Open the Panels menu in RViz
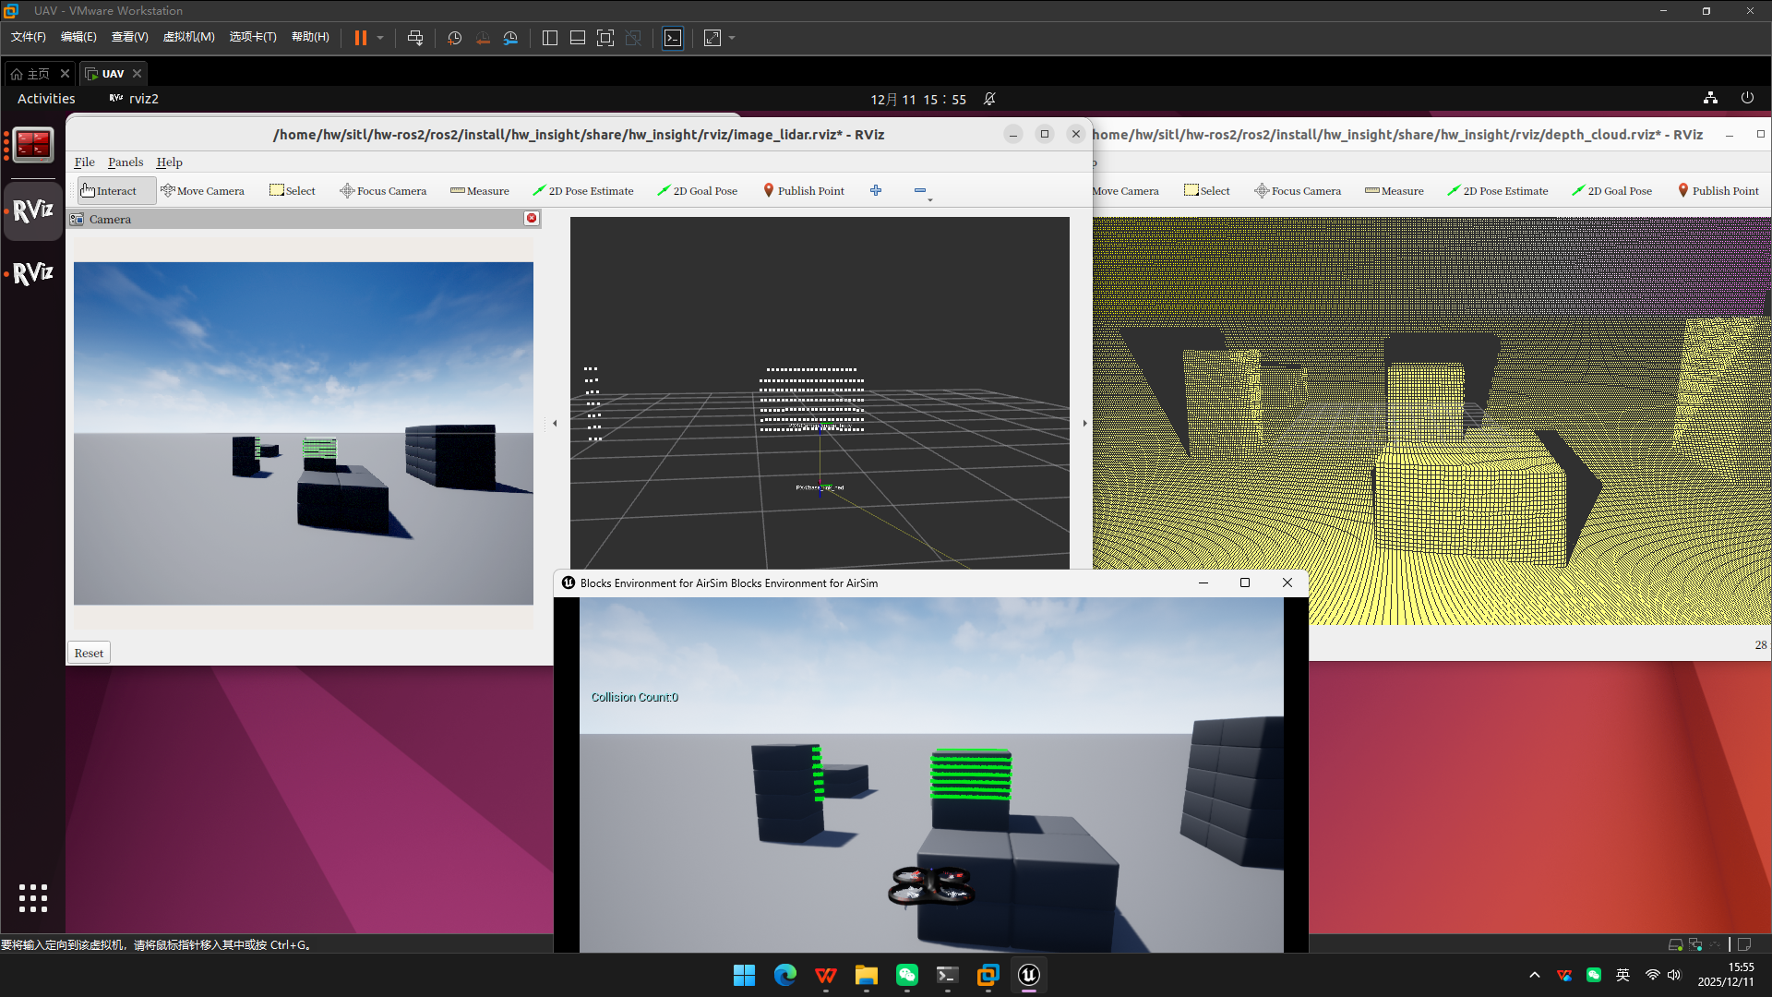 [126, 162]
